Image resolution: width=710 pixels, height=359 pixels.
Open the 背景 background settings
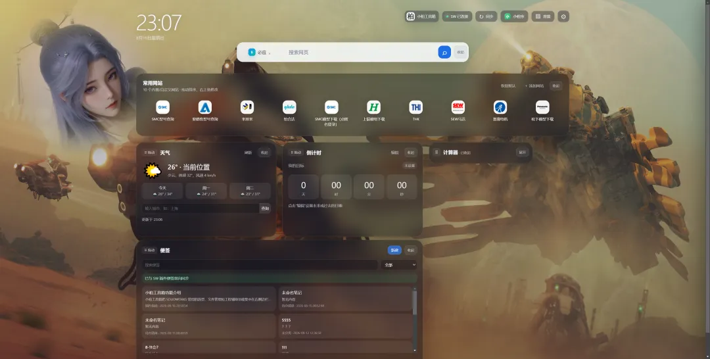(x=543, y=16)
